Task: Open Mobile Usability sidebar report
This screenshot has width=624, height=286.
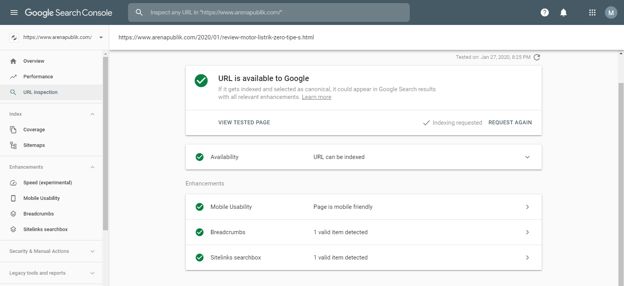Action: tap(51, 198)
